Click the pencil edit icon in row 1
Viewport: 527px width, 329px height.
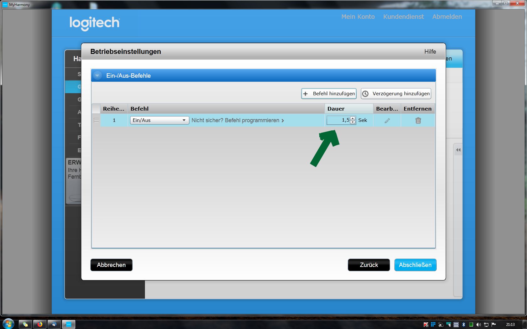pyautogui.click(x=387, y=121)
